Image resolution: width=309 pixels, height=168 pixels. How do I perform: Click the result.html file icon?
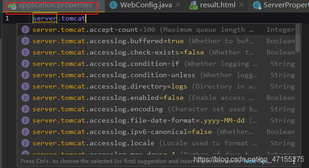pos(193,5)
